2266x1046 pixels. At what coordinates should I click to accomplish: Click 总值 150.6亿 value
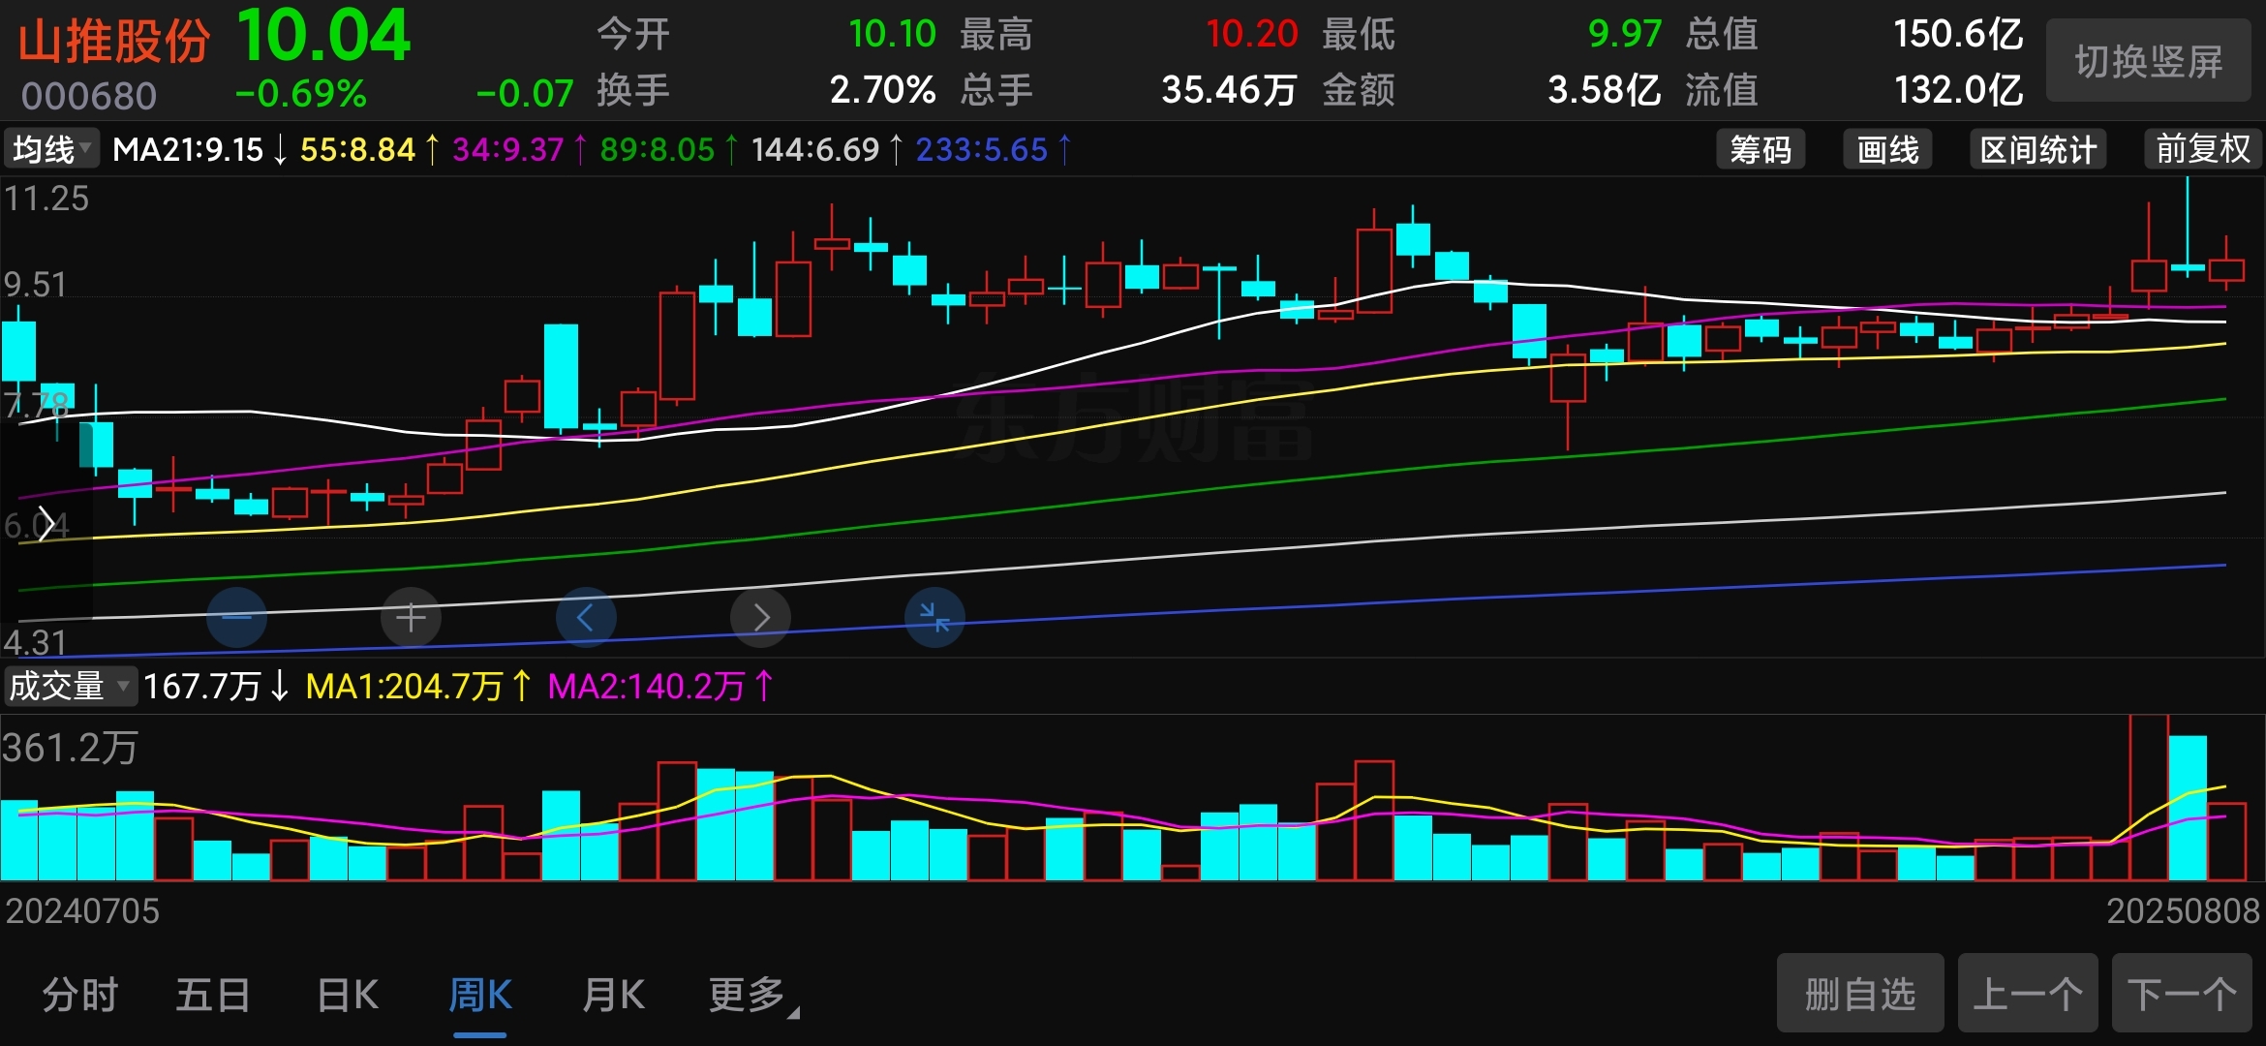[x=1958, y=34]
